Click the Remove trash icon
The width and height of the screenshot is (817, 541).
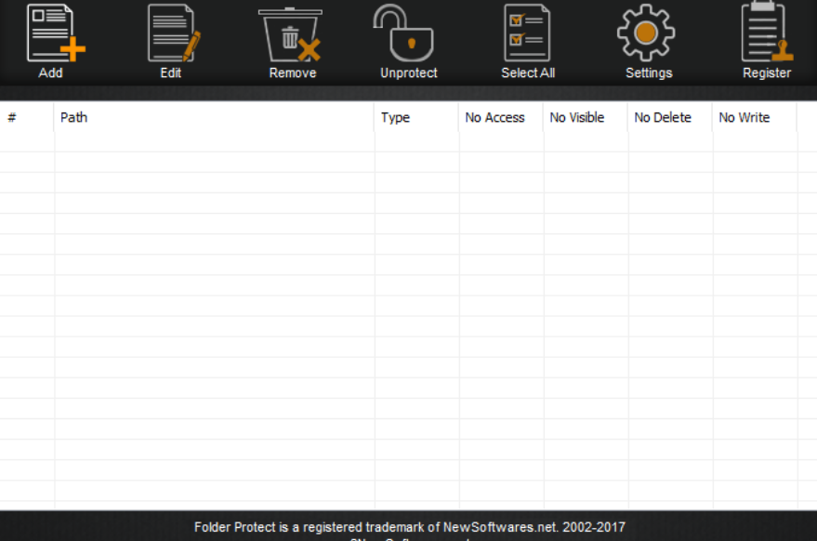290,34
